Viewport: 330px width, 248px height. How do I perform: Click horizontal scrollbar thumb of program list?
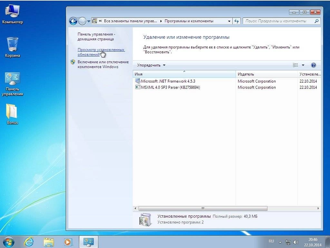(203, 208)
